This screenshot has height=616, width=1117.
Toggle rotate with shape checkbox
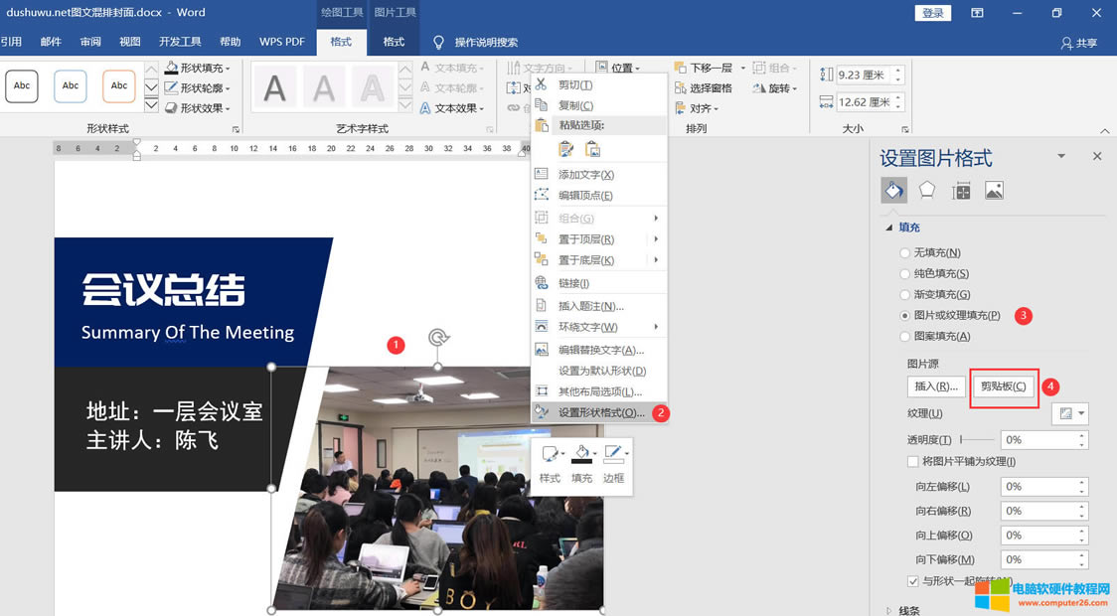click(912, 581)
